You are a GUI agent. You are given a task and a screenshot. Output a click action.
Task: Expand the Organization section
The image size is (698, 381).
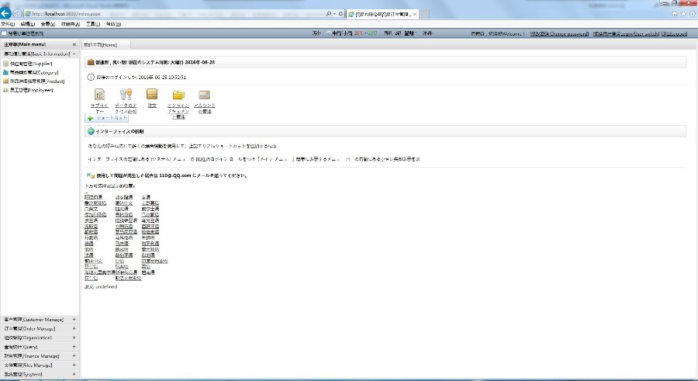coord(74,338)
